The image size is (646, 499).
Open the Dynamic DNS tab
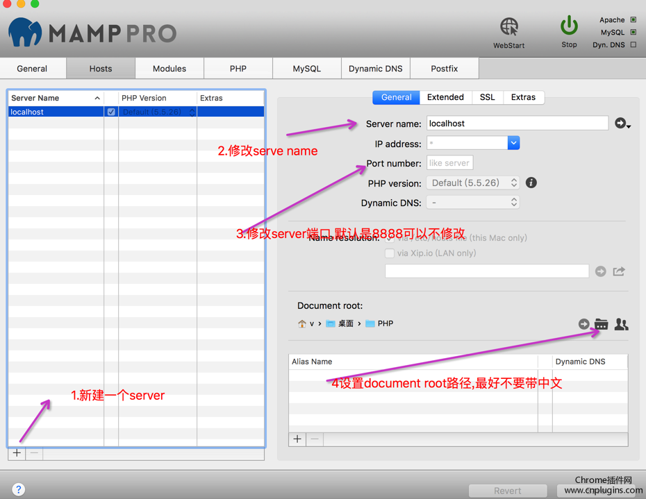[x=376, y=68]
